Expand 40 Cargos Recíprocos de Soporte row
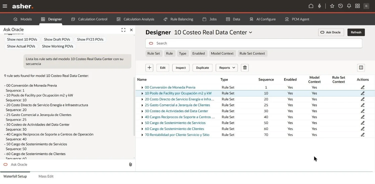The height and width of the screenshot is (184, 375). click(x=142, y=117)
